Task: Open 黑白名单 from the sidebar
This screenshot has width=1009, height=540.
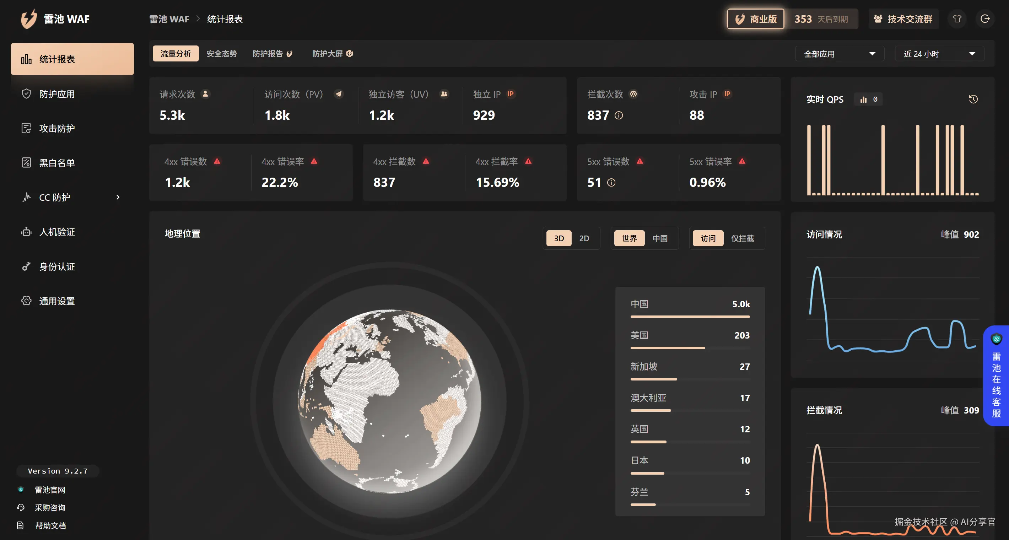Action: point(57,162)
